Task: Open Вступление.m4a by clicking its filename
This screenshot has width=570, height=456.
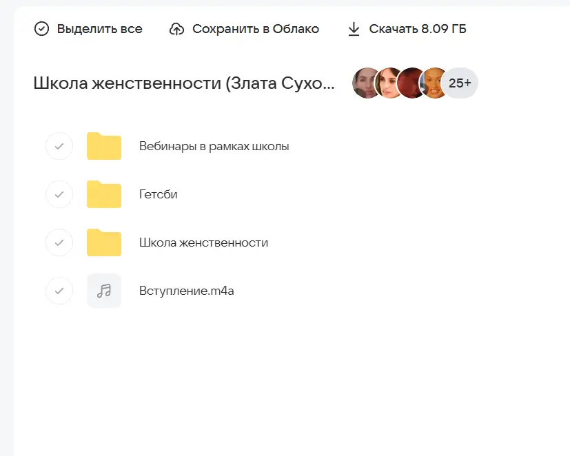Action: pos(186,291)
